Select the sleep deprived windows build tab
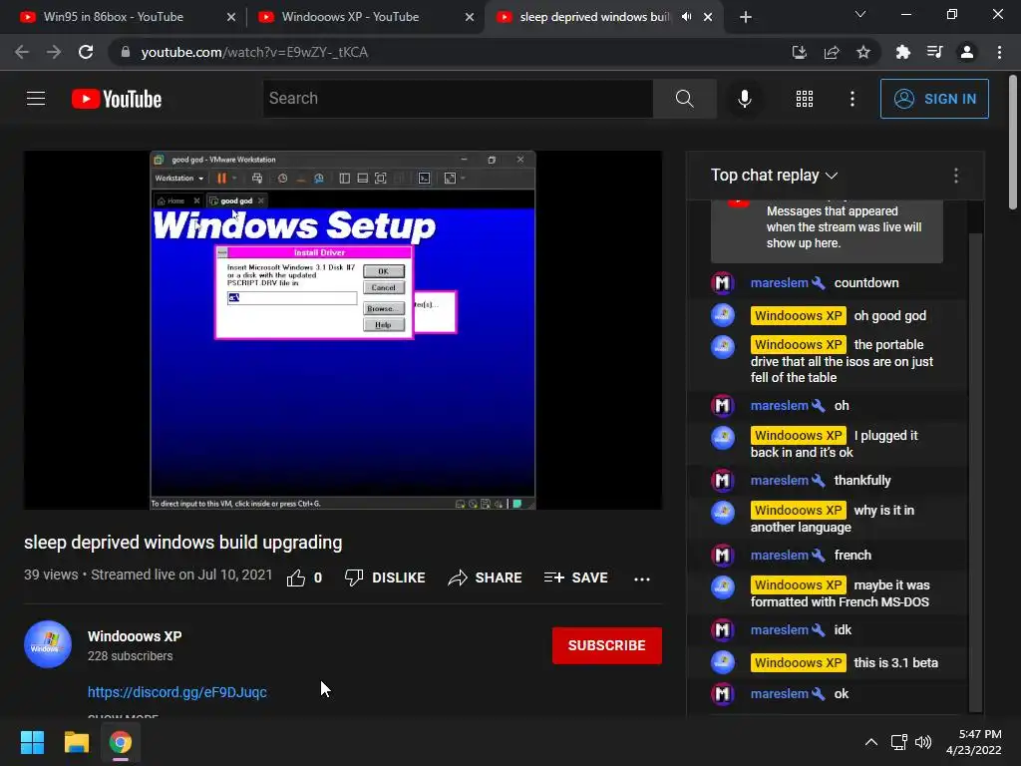Screen dimensions: 1021x766 (x=594, y=17)
